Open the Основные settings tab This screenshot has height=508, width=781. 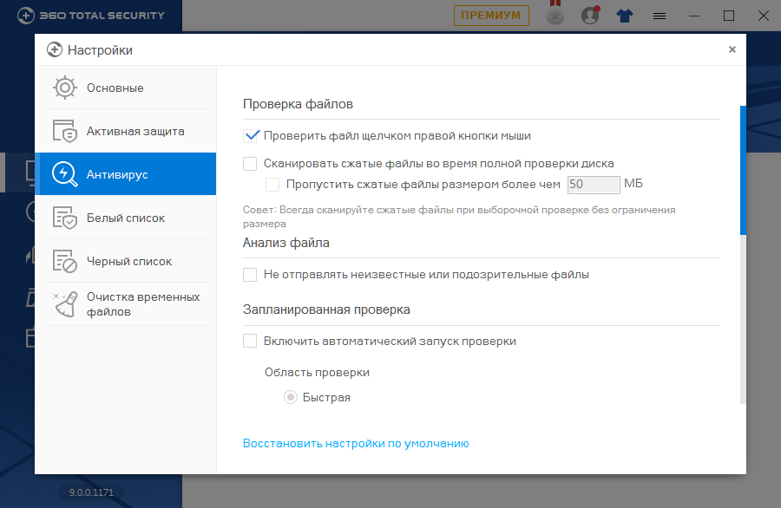coord(126,88)
